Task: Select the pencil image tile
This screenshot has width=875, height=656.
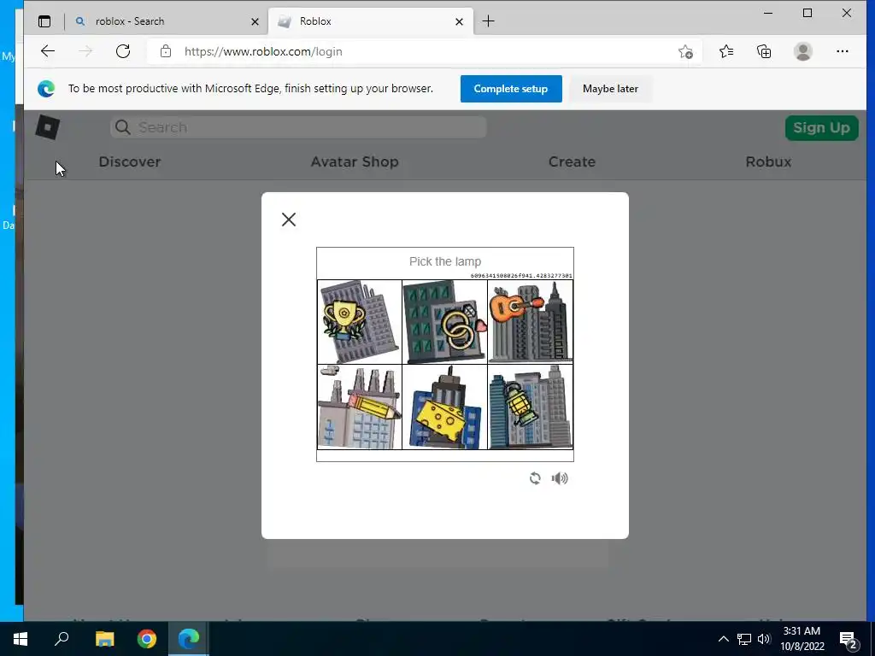Action: [x=360, y=407]
